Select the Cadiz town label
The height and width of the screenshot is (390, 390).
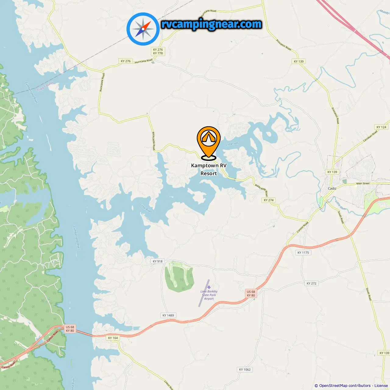click(332, 188)
